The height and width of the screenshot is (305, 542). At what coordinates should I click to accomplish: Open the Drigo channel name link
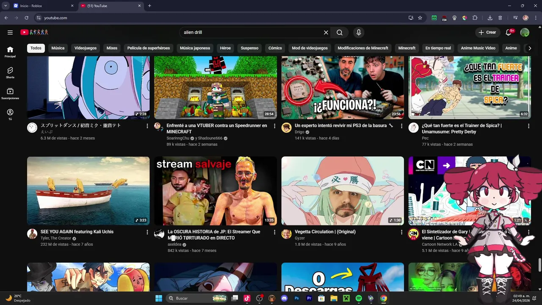pyautogui.click(x=299, y=132)
